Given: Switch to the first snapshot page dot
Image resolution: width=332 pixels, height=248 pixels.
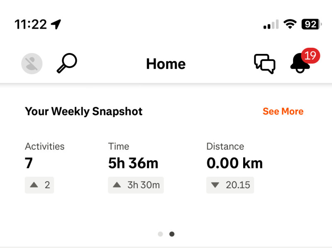Looking at the screenshot, I should (160, 234).
